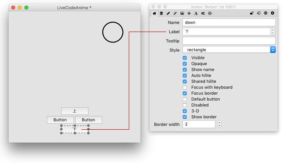Toggle Shared hilite checkbox
Viewport: 284px width, 163px height.
coord(185,81)
